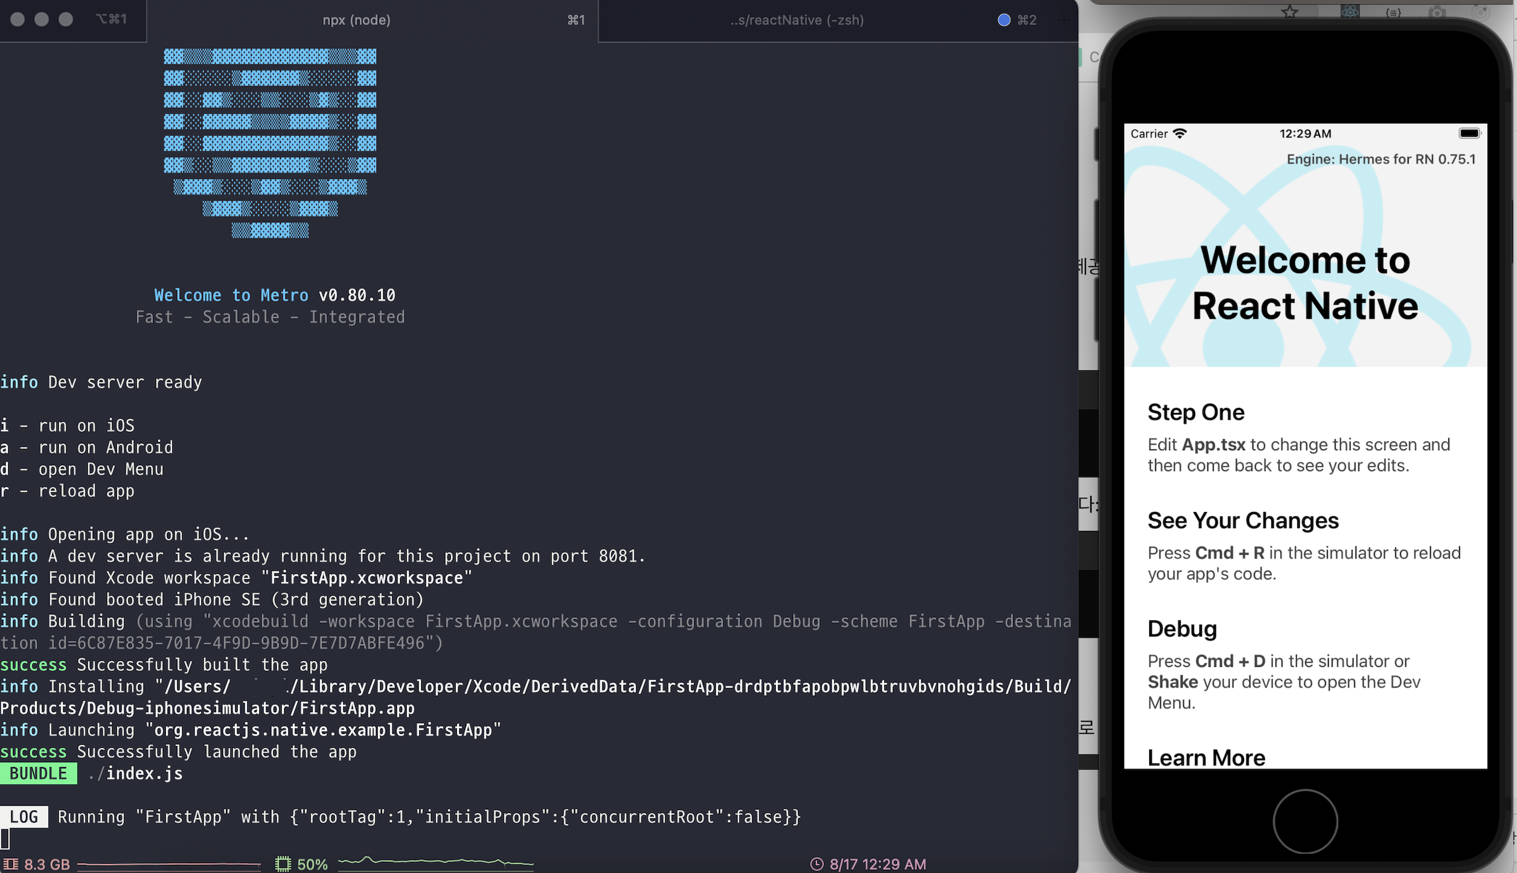The width and height of the screenshot is (1517, 873).
Task: Switch to the reactNative (-zsh) terminal tab
Action: click(x=796, y=20)
